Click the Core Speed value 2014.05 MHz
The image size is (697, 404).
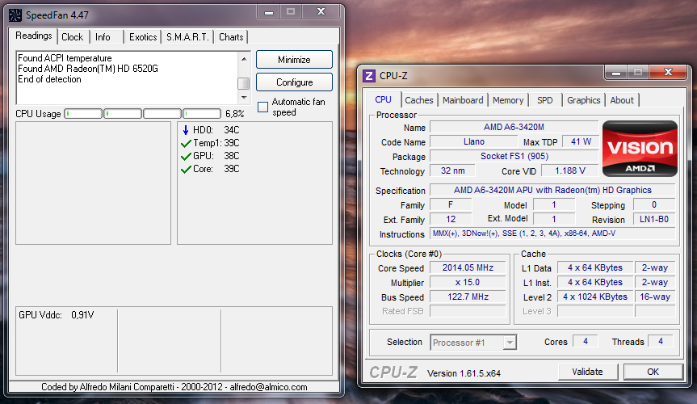468,267
